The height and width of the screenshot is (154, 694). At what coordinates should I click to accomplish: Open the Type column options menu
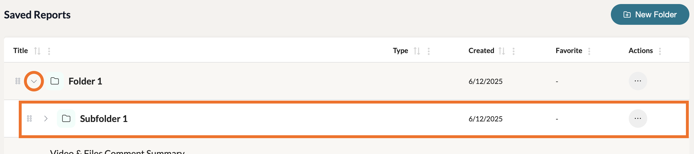coord(429,51)
